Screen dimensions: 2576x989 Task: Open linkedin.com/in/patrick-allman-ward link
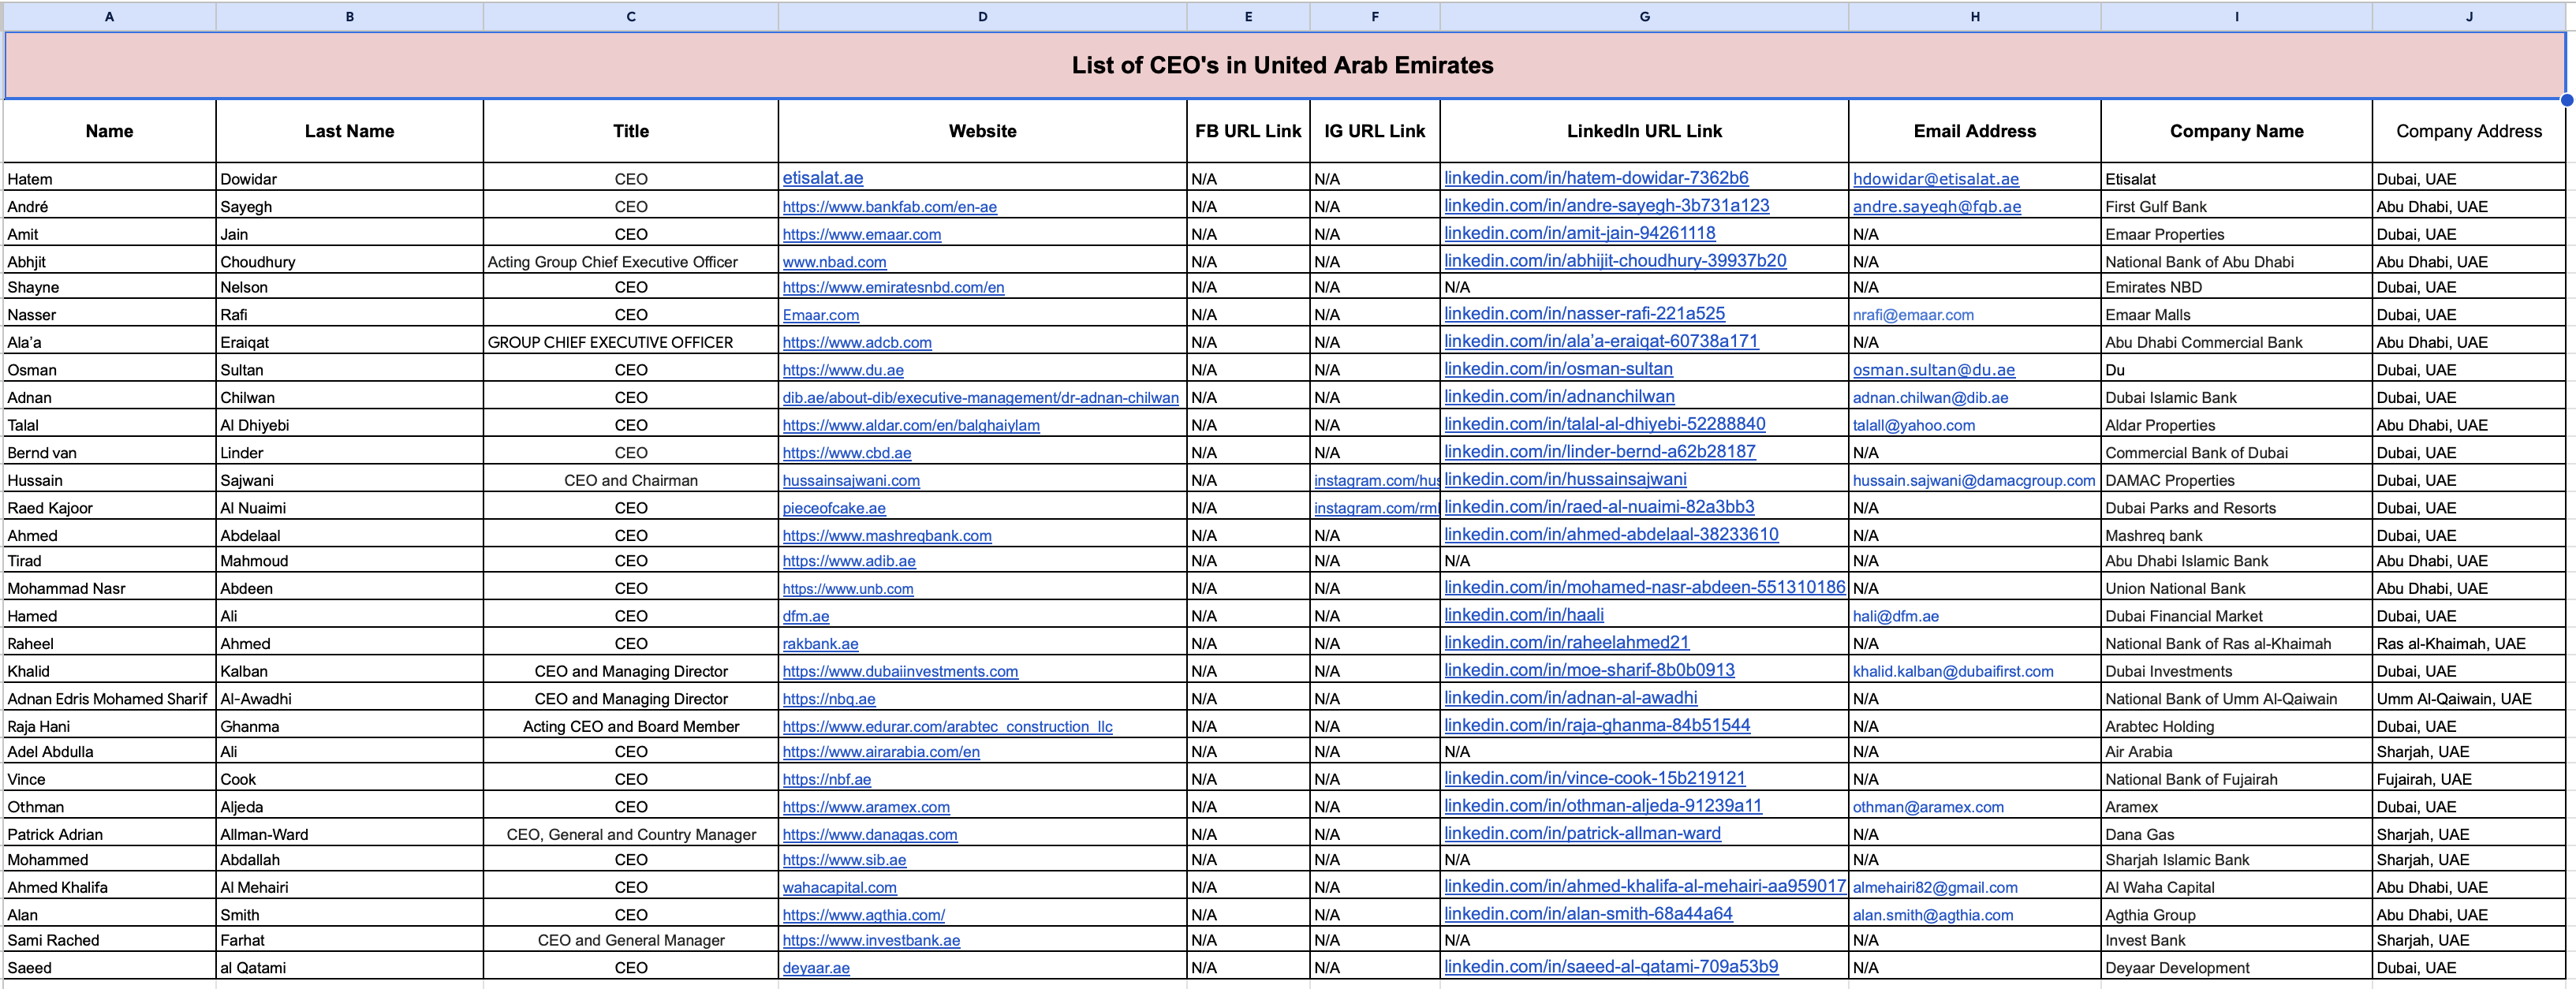pos(1582,833)
